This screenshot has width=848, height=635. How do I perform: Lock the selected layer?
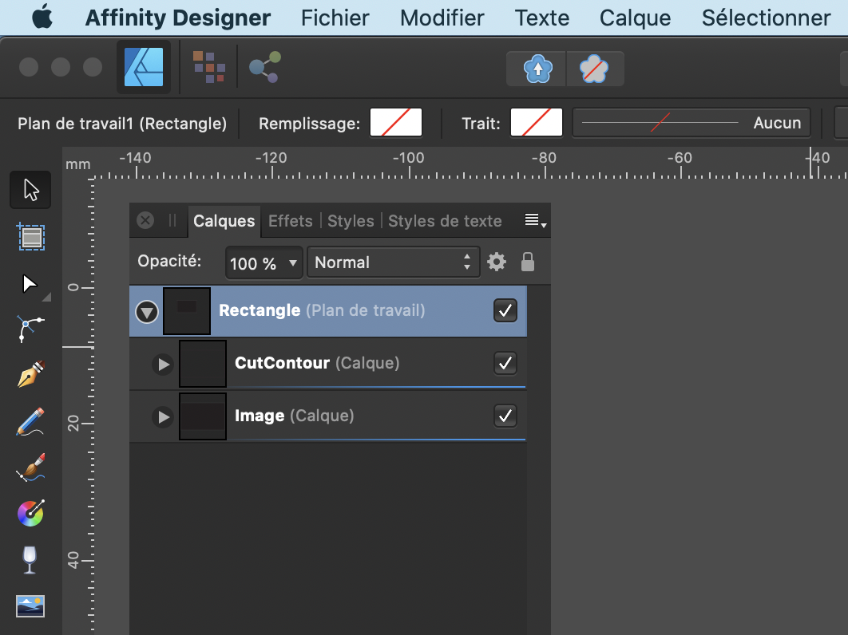(x=527, y=262)
